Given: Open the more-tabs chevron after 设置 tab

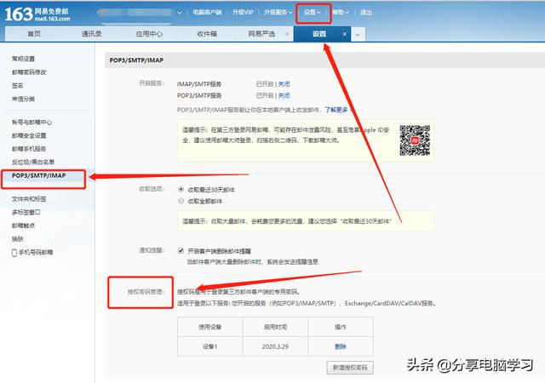Looking at the screenshot, I should [358, 34].
